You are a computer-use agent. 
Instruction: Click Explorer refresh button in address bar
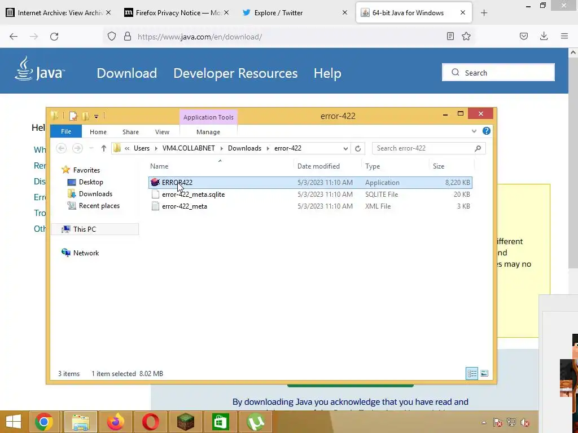[358, 148]
